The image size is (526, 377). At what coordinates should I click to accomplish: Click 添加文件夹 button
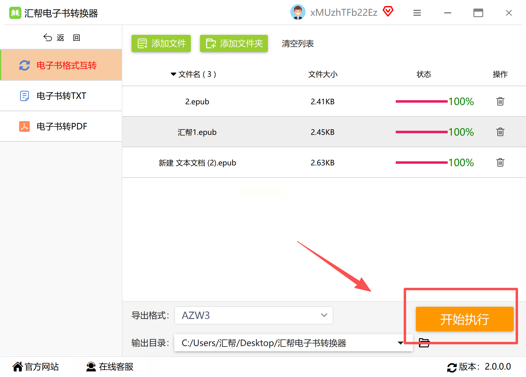[234, 43]
